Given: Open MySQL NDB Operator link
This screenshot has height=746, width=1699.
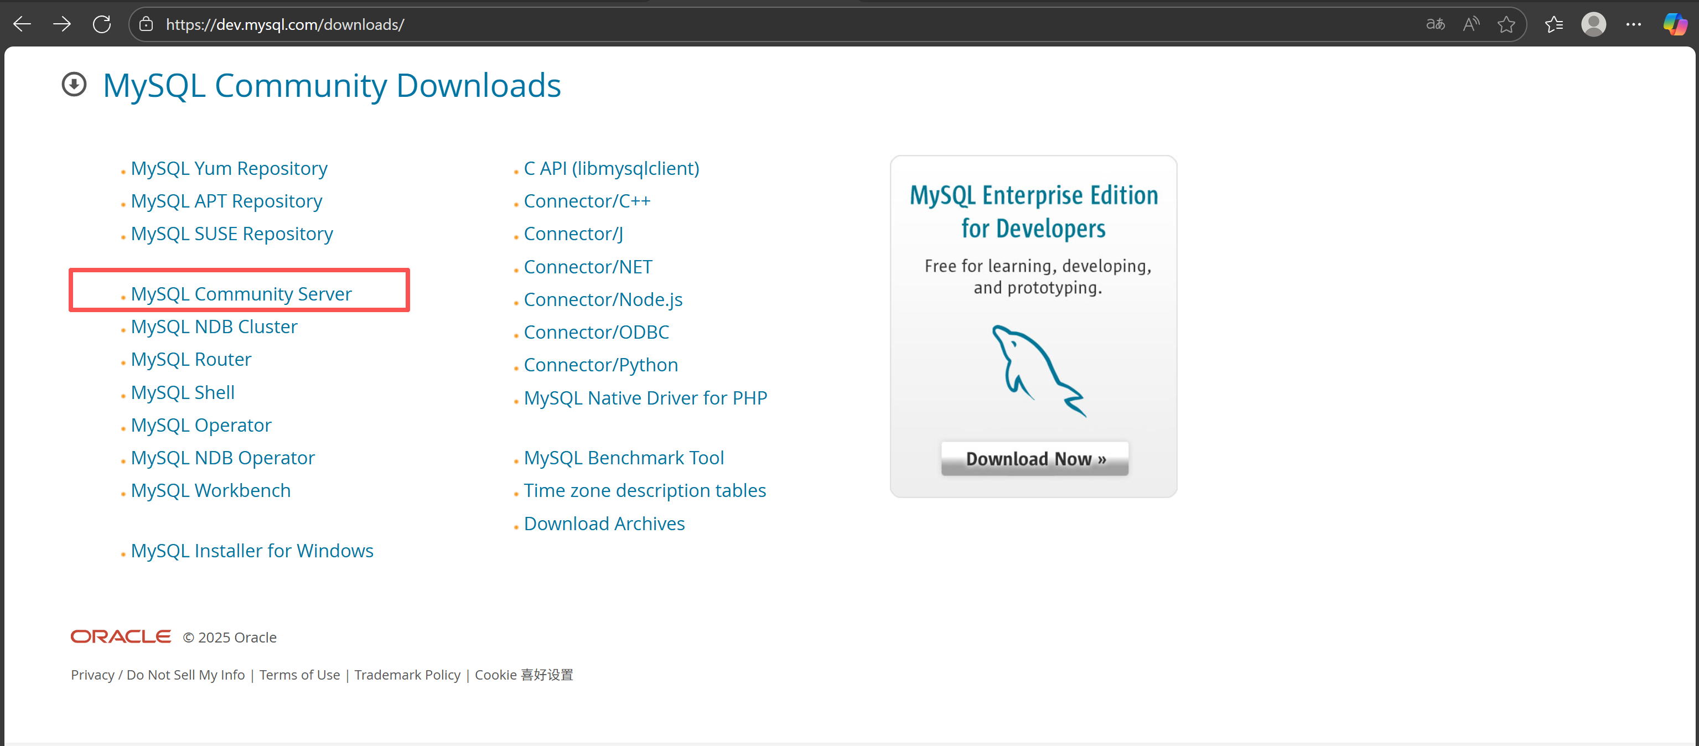Looking at the screenshot, I should [x=222, y=458].
